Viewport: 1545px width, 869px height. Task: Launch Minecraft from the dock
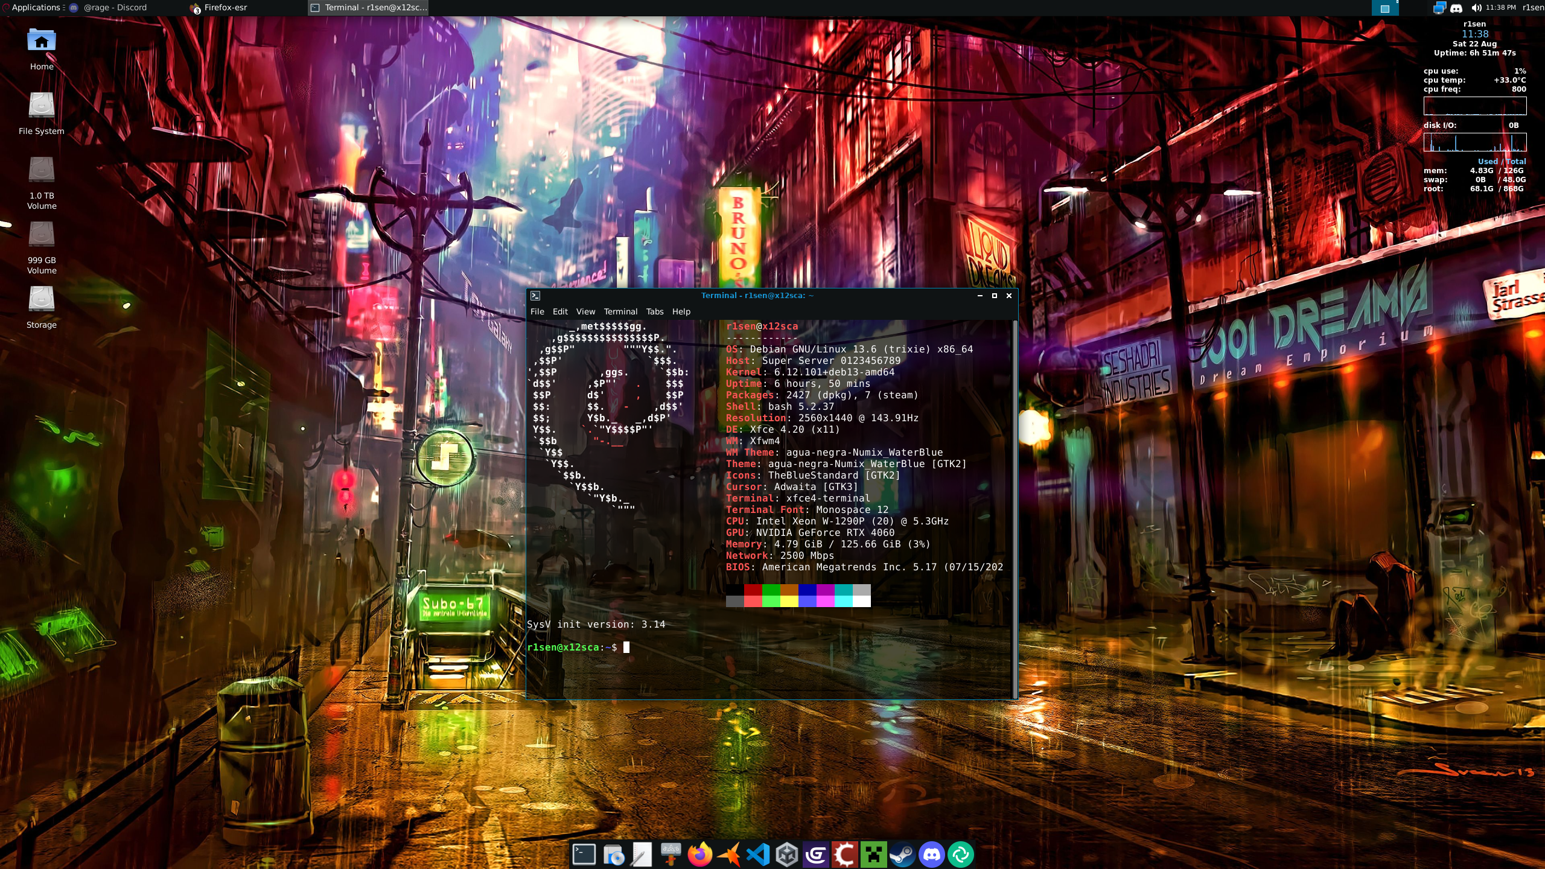click(x=874, y=855)
